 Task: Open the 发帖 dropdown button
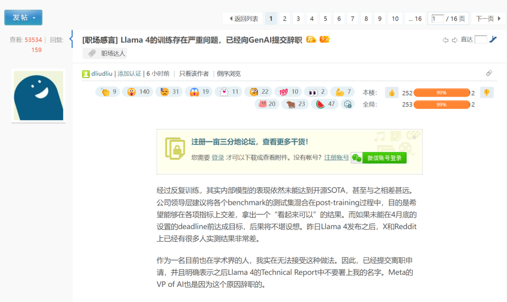coord(23,17)
